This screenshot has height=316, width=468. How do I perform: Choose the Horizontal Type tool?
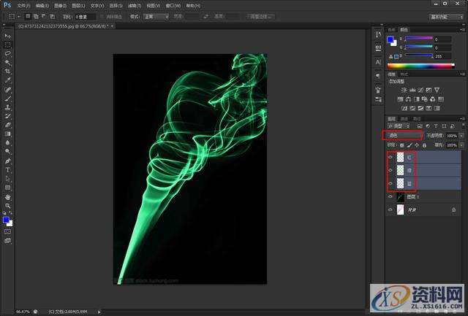click(x=8, y=169)
